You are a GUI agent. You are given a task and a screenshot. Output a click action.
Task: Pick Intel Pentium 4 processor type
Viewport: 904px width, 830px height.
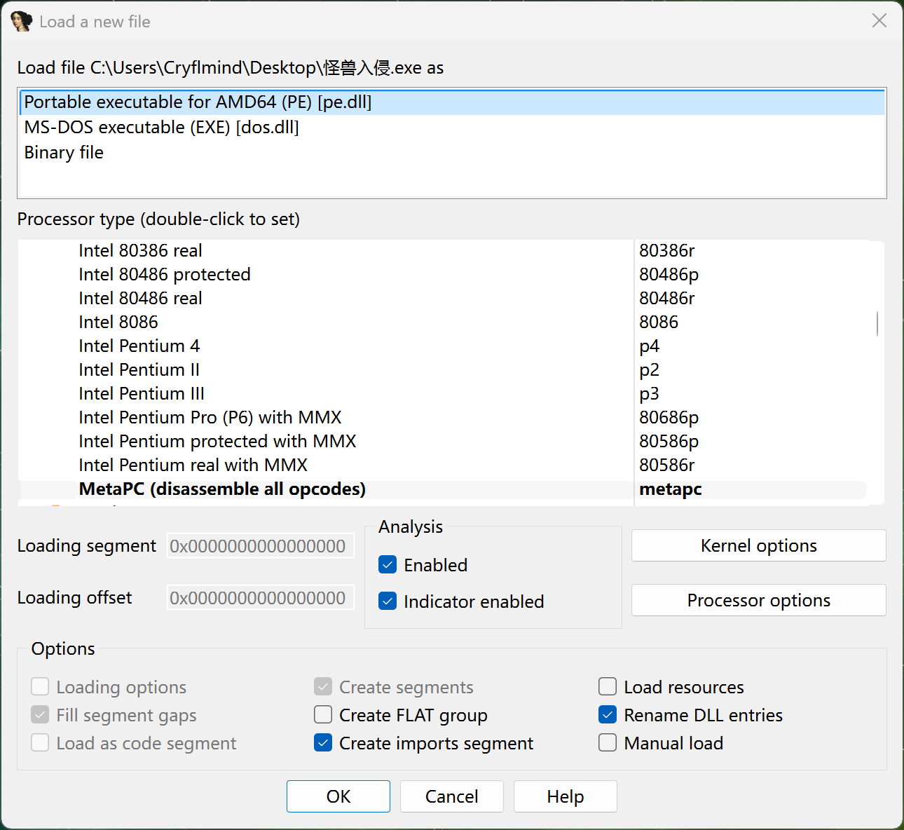click(139, 346)
